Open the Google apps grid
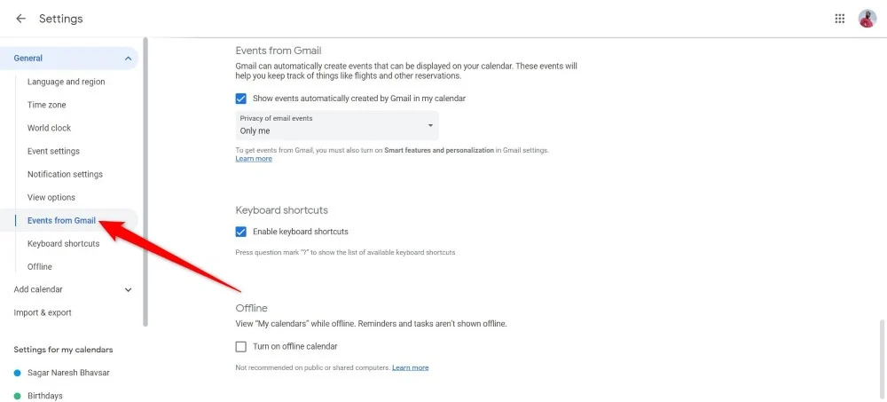Screen dimensions: 887x402 (840, 19)
